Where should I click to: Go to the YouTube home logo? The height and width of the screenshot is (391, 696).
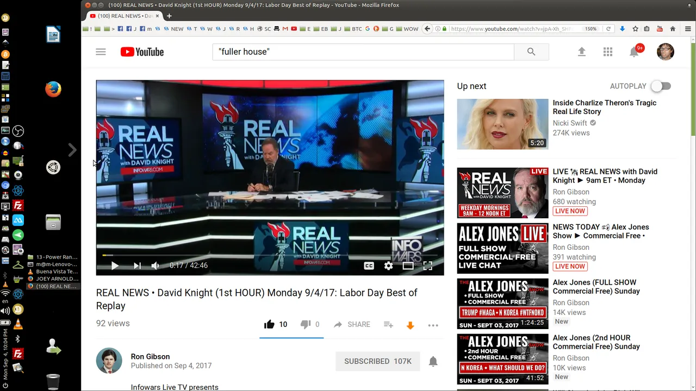pyautogui.click(x=142, y=52)
